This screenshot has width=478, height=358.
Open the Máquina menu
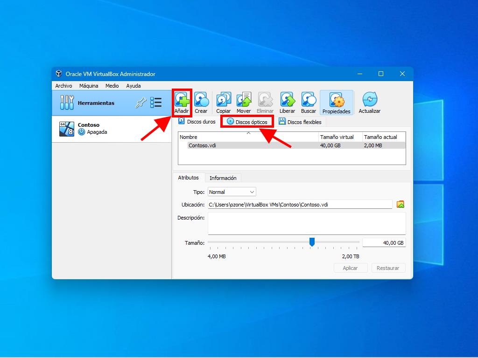89,86
